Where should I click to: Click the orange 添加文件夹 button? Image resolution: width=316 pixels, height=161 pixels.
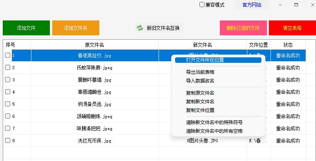coord(76,28)
